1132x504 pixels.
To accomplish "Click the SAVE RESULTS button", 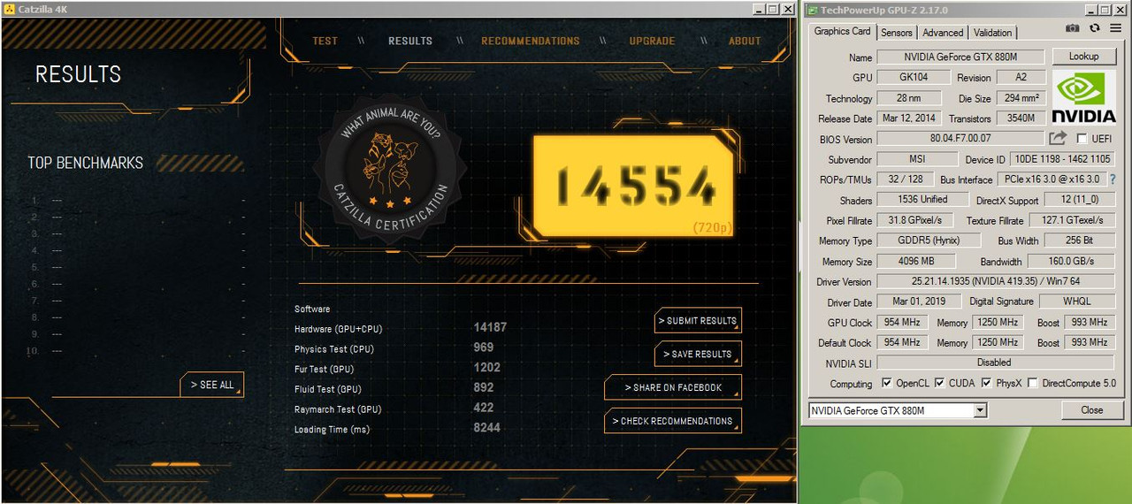I will [x=698, y=354].
